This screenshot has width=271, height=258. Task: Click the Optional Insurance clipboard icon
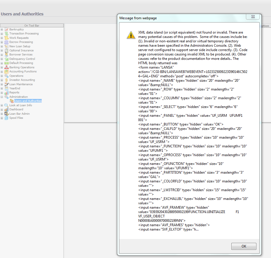pos(6,50)
